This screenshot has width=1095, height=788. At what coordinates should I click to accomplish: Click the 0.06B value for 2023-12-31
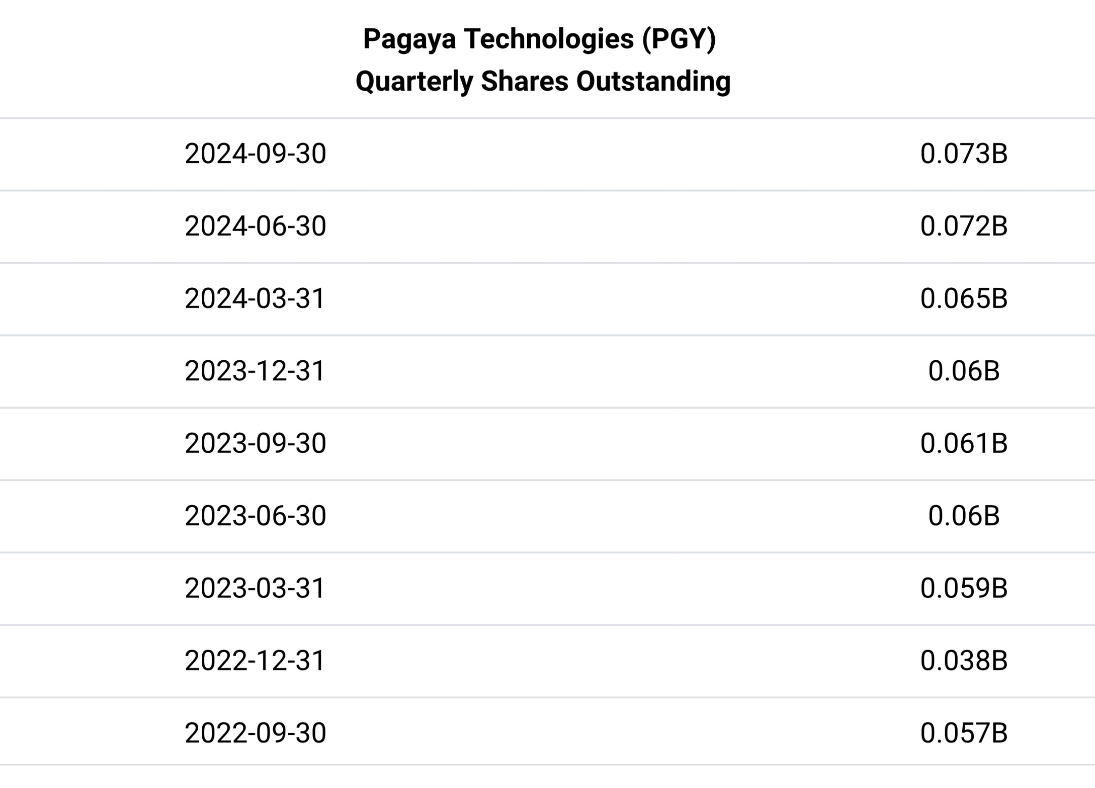tap(964, 371)
